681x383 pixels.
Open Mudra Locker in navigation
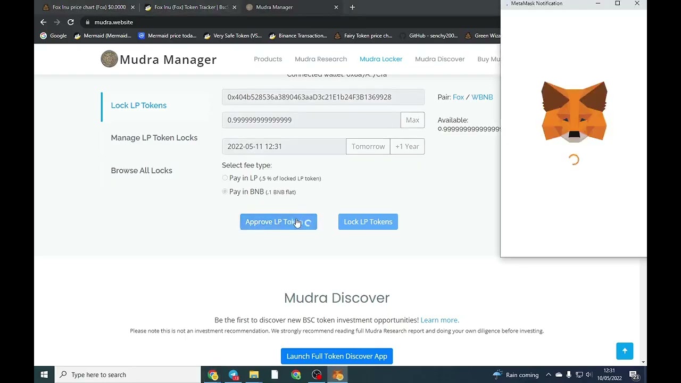381,59
